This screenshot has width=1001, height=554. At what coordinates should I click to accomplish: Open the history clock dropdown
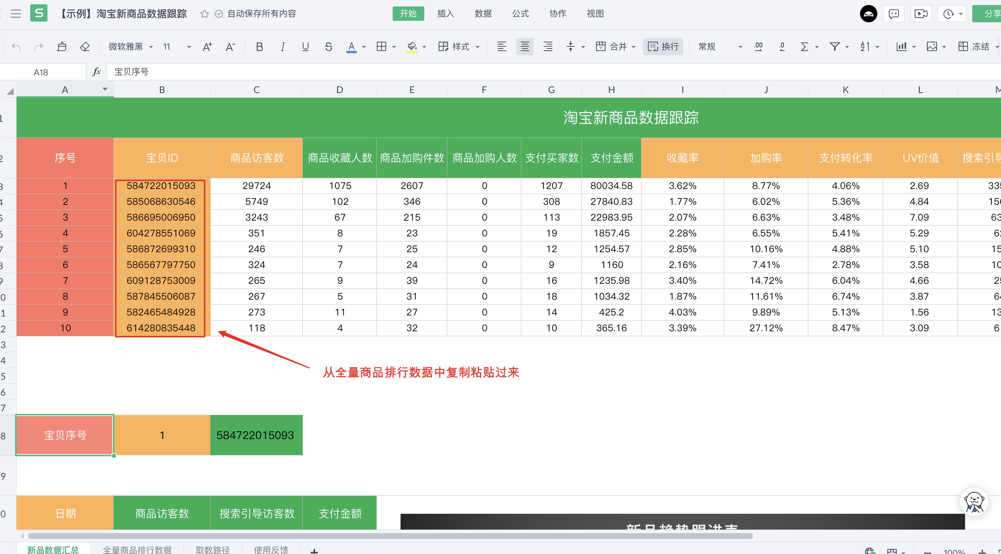(x=952, y=14)
